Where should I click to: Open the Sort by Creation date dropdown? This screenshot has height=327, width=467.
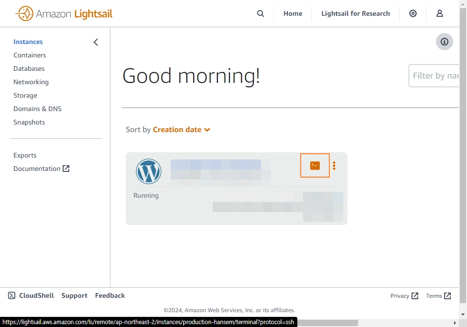[x=181, y=129]
